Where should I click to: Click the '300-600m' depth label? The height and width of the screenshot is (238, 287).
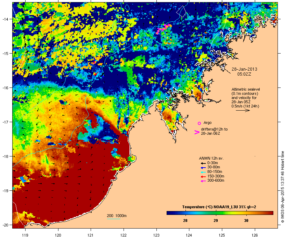[216, 181]
